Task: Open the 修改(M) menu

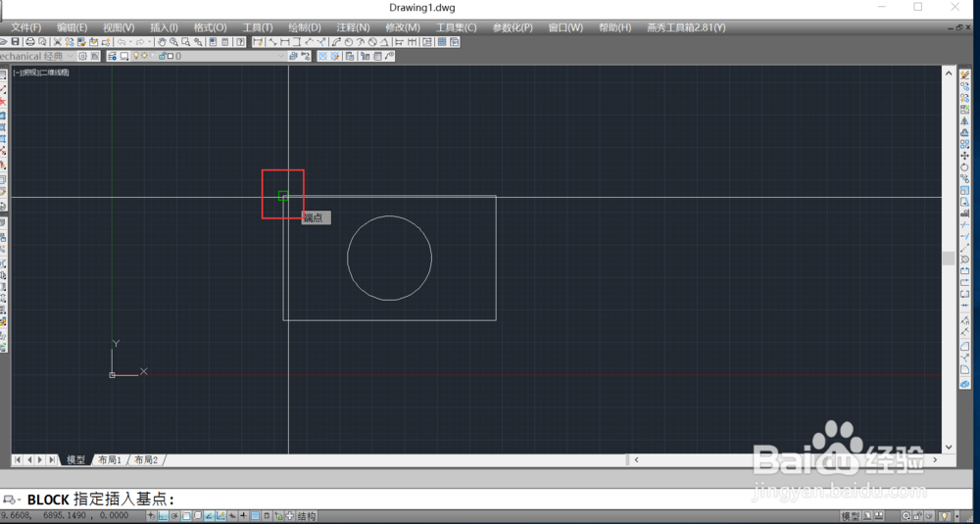Action: [403, 27]
